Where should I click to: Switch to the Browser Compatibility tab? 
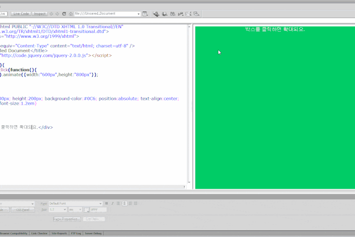point(14,233)
